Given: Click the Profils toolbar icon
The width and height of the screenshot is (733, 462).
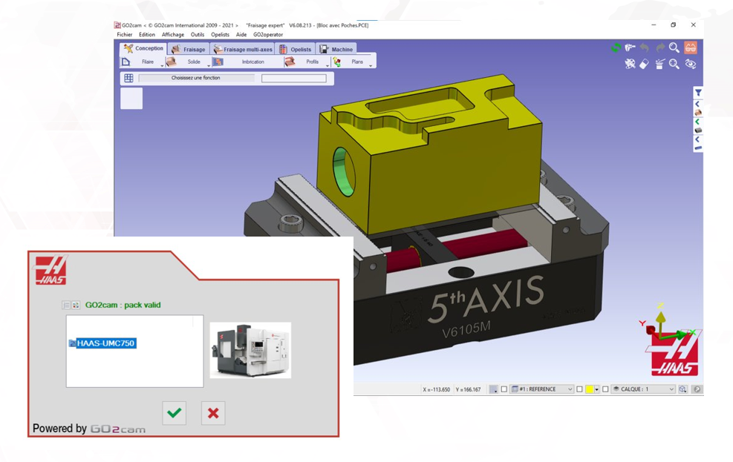Looking at the screenshot, I should pos(290,62).
